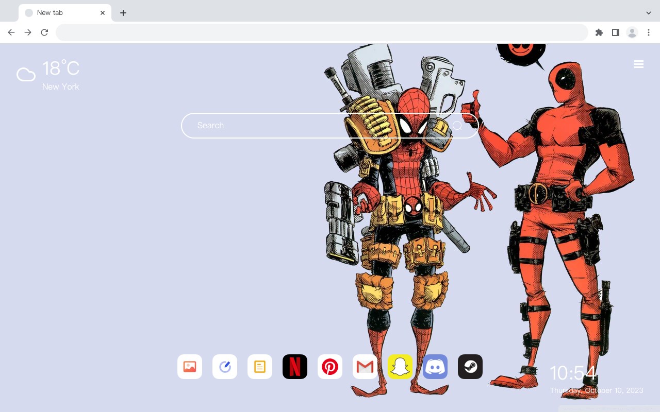Open the Pinterest shortcut
This screenshot has width=660, height=412.
point(330,367)
